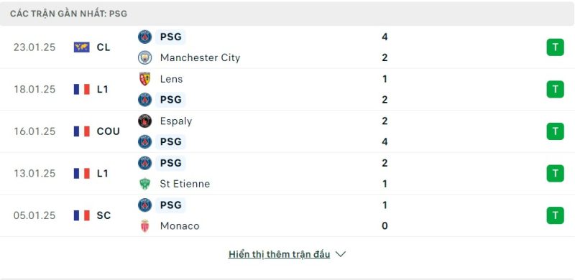Click the Espaly team name
Viewport: 575px width, 280px height.
(x=176, y=121)
